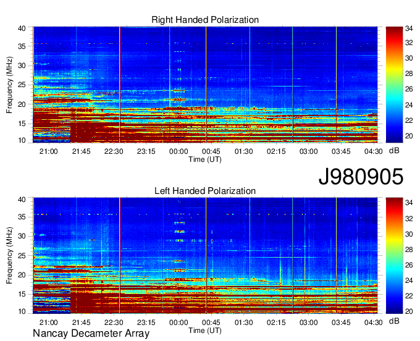Click the 'Left Handed Polarization' title
The height and width of the screenshot is (341, 420).
[x=205, y=191]
